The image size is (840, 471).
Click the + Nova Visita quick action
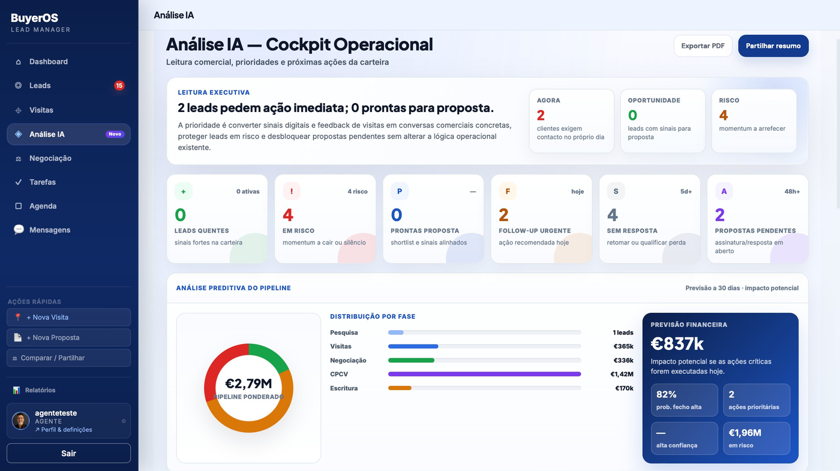point(68,317)
